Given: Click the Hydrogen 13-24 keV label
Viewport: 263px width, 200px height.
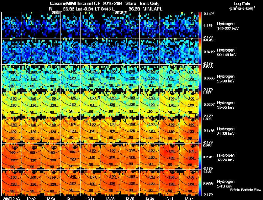Looking at the screenshot, I should 226,157.
